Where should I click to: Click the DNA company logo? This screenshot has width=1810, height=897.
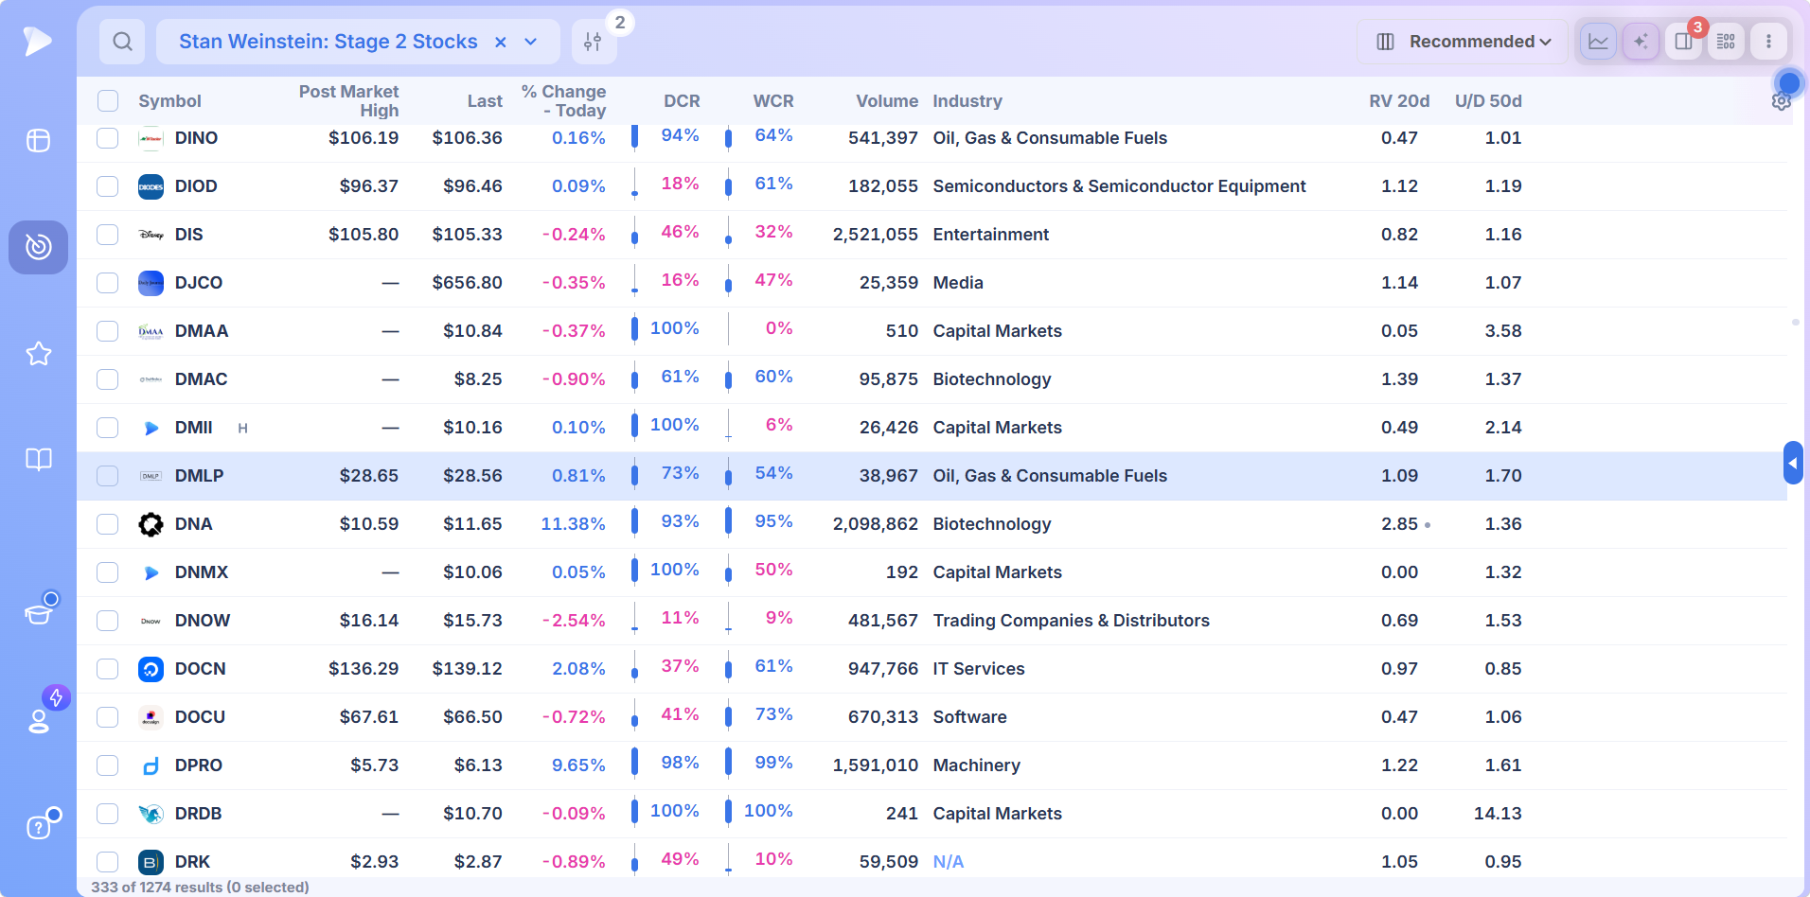click(x=151, y=524)
